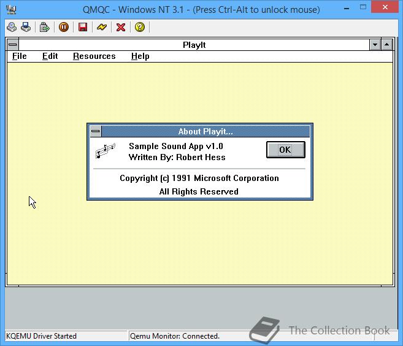Open the PlayIt window control menu box
Screen dimensions: 403x346
coord(13,45)
